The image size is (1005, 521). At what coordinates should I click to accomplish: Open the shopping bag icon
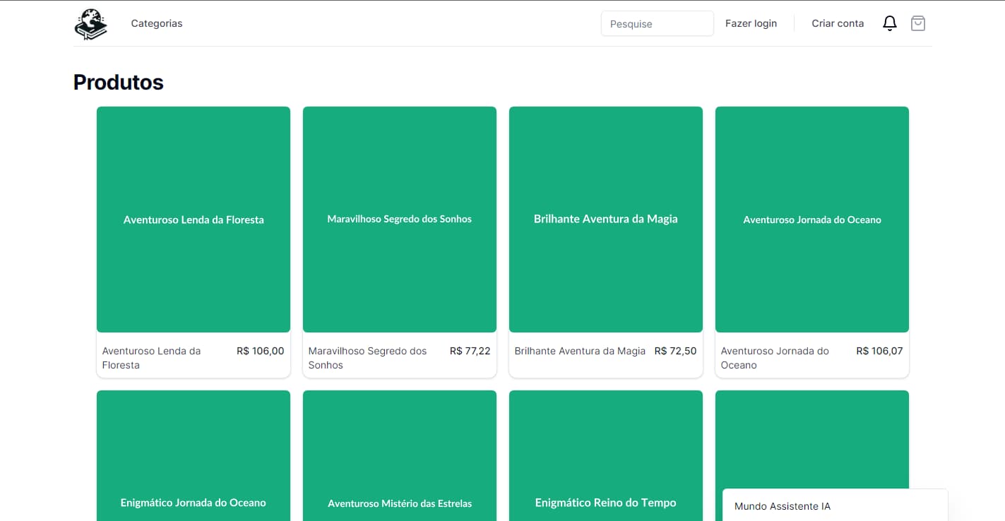click(917, 23)
